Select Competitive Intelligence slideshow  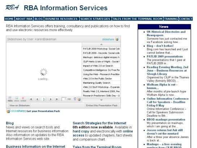pos(101,70)
